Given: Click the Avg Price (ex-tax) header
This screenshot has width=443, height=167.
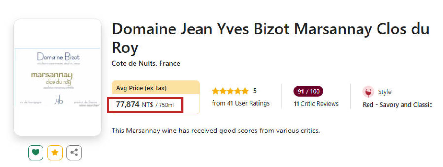Looking at the screenshot, I should click(x=141, y=88).
